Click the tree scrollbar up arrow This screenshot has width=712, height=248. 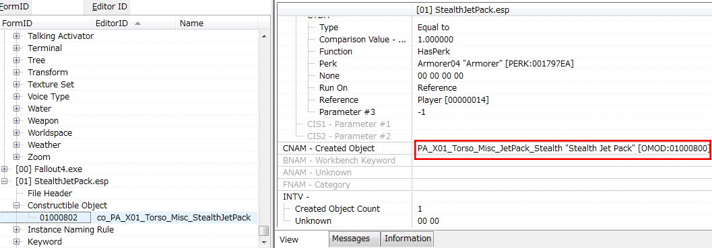coord(264,36)
